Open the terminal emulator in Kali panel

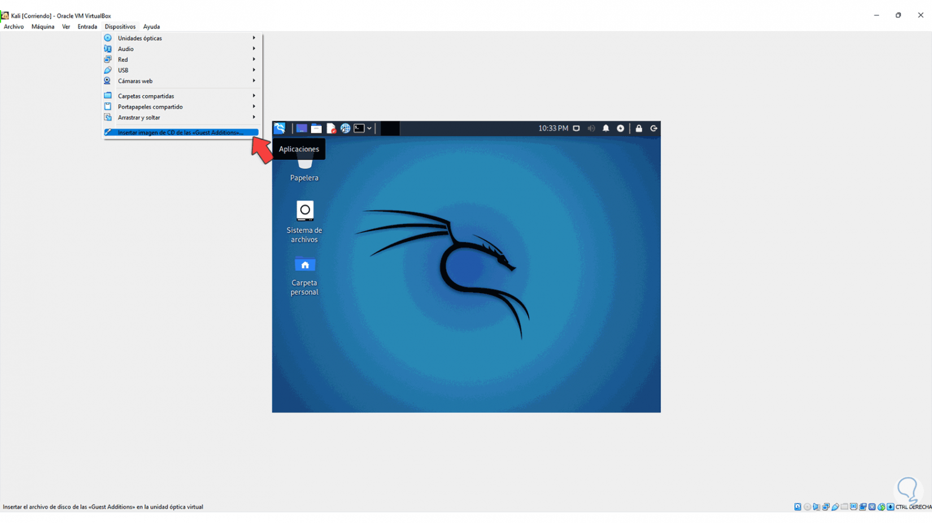pyautogui.click(x=359, y=129)
